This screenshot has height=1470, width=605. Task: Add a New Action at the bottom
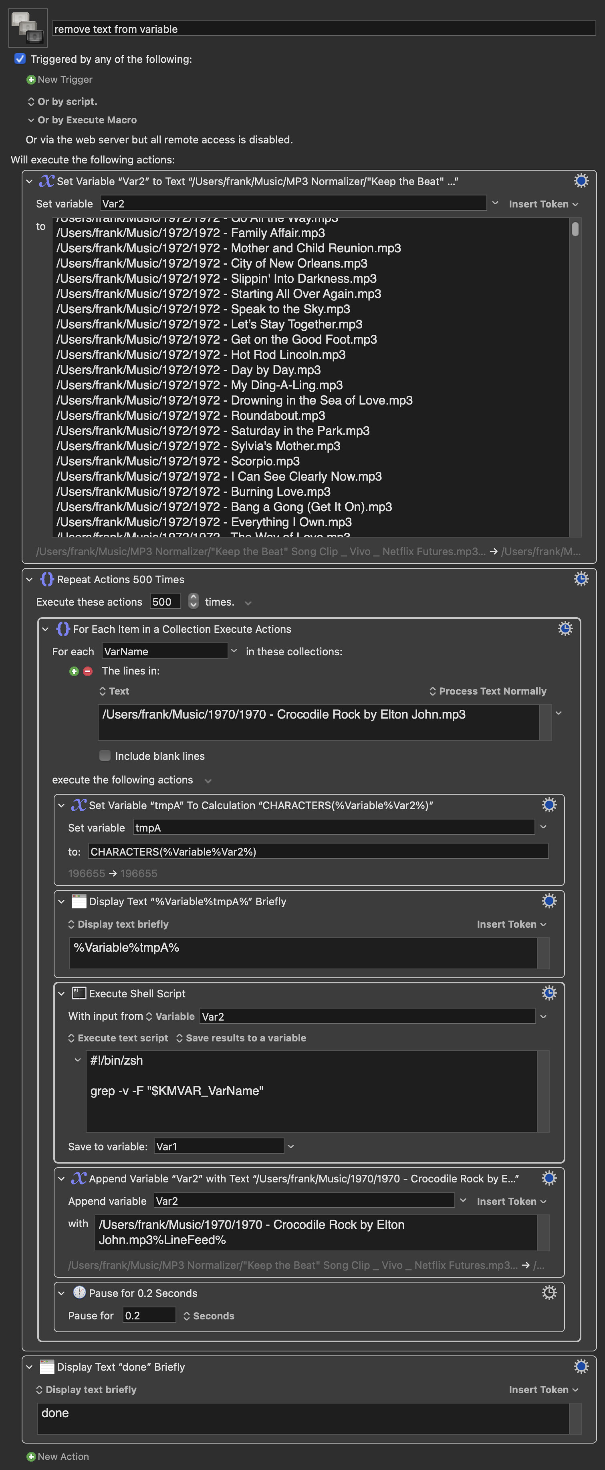tap(58, 1456)
